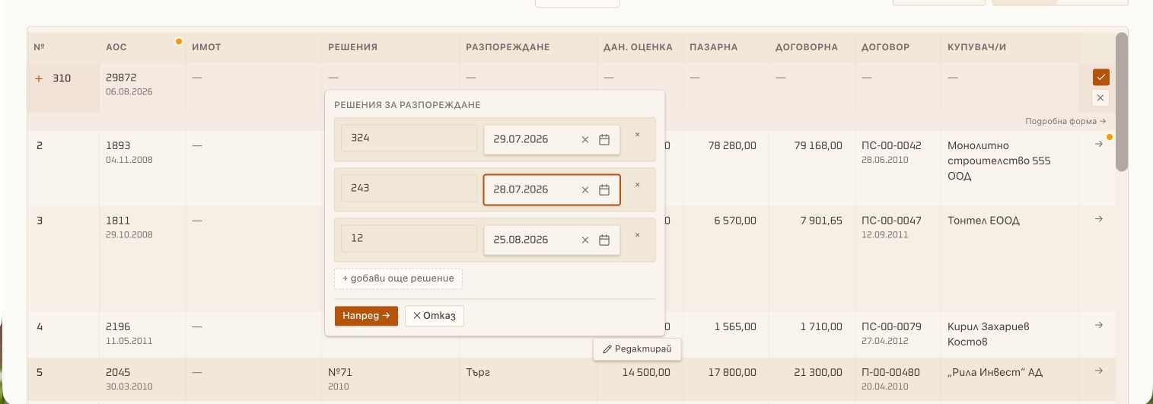Select negotiated value 79 168,00
The width and height of the screenshot is (1153, 404).
(x=818, y=145)
